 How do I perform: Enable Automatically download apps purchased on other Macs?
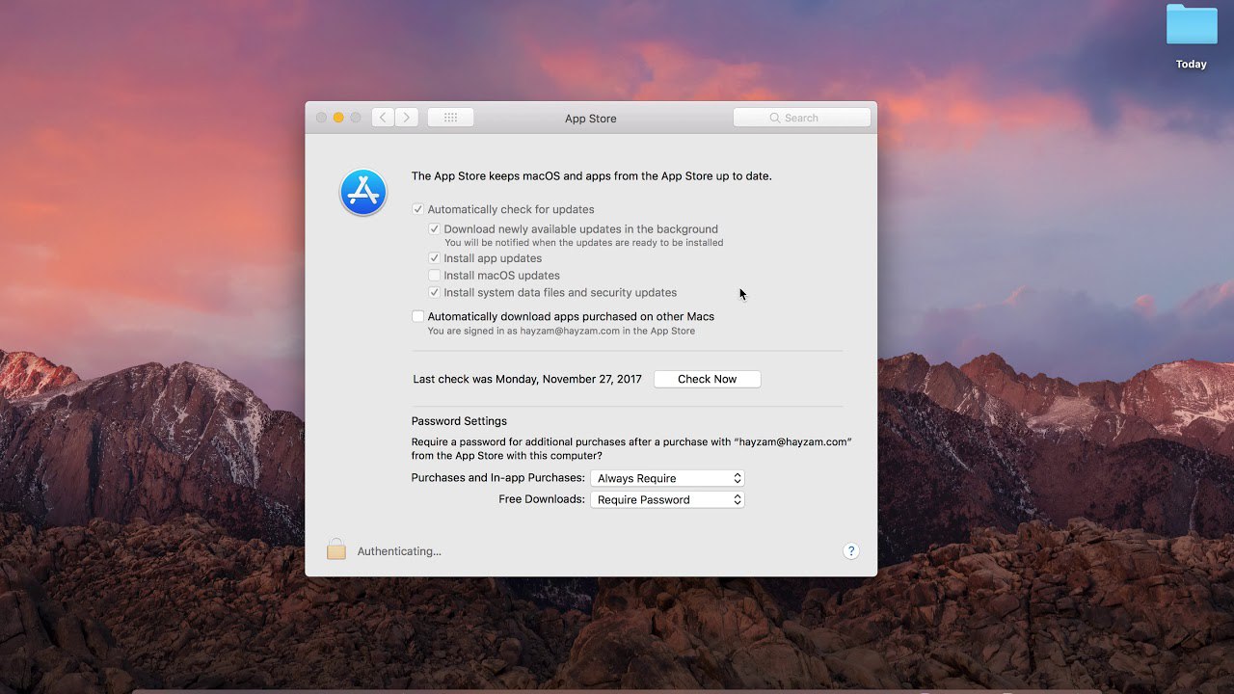click(x=417, y=316)
